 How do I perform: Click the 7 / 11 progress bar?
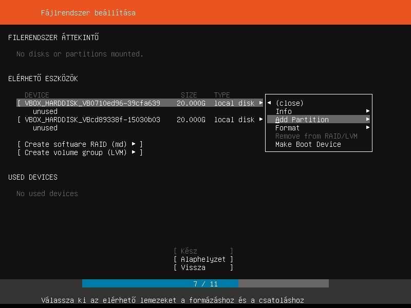point(206,284)
